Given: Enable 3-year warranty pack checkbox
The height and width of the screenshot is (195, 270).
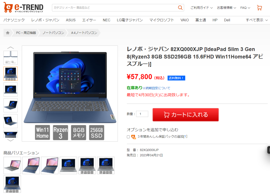Looking at the screenshot, I should coord(128,137).
